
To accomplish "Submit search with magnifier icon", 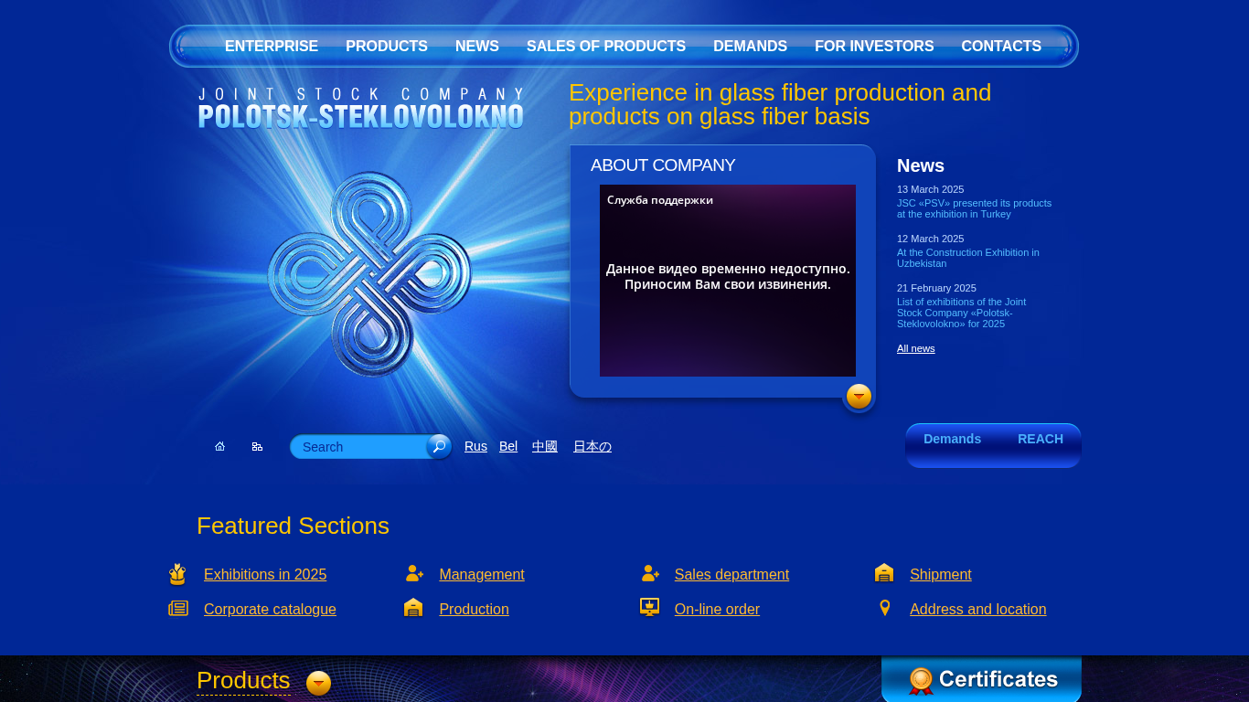I will [x=439, y=446].
